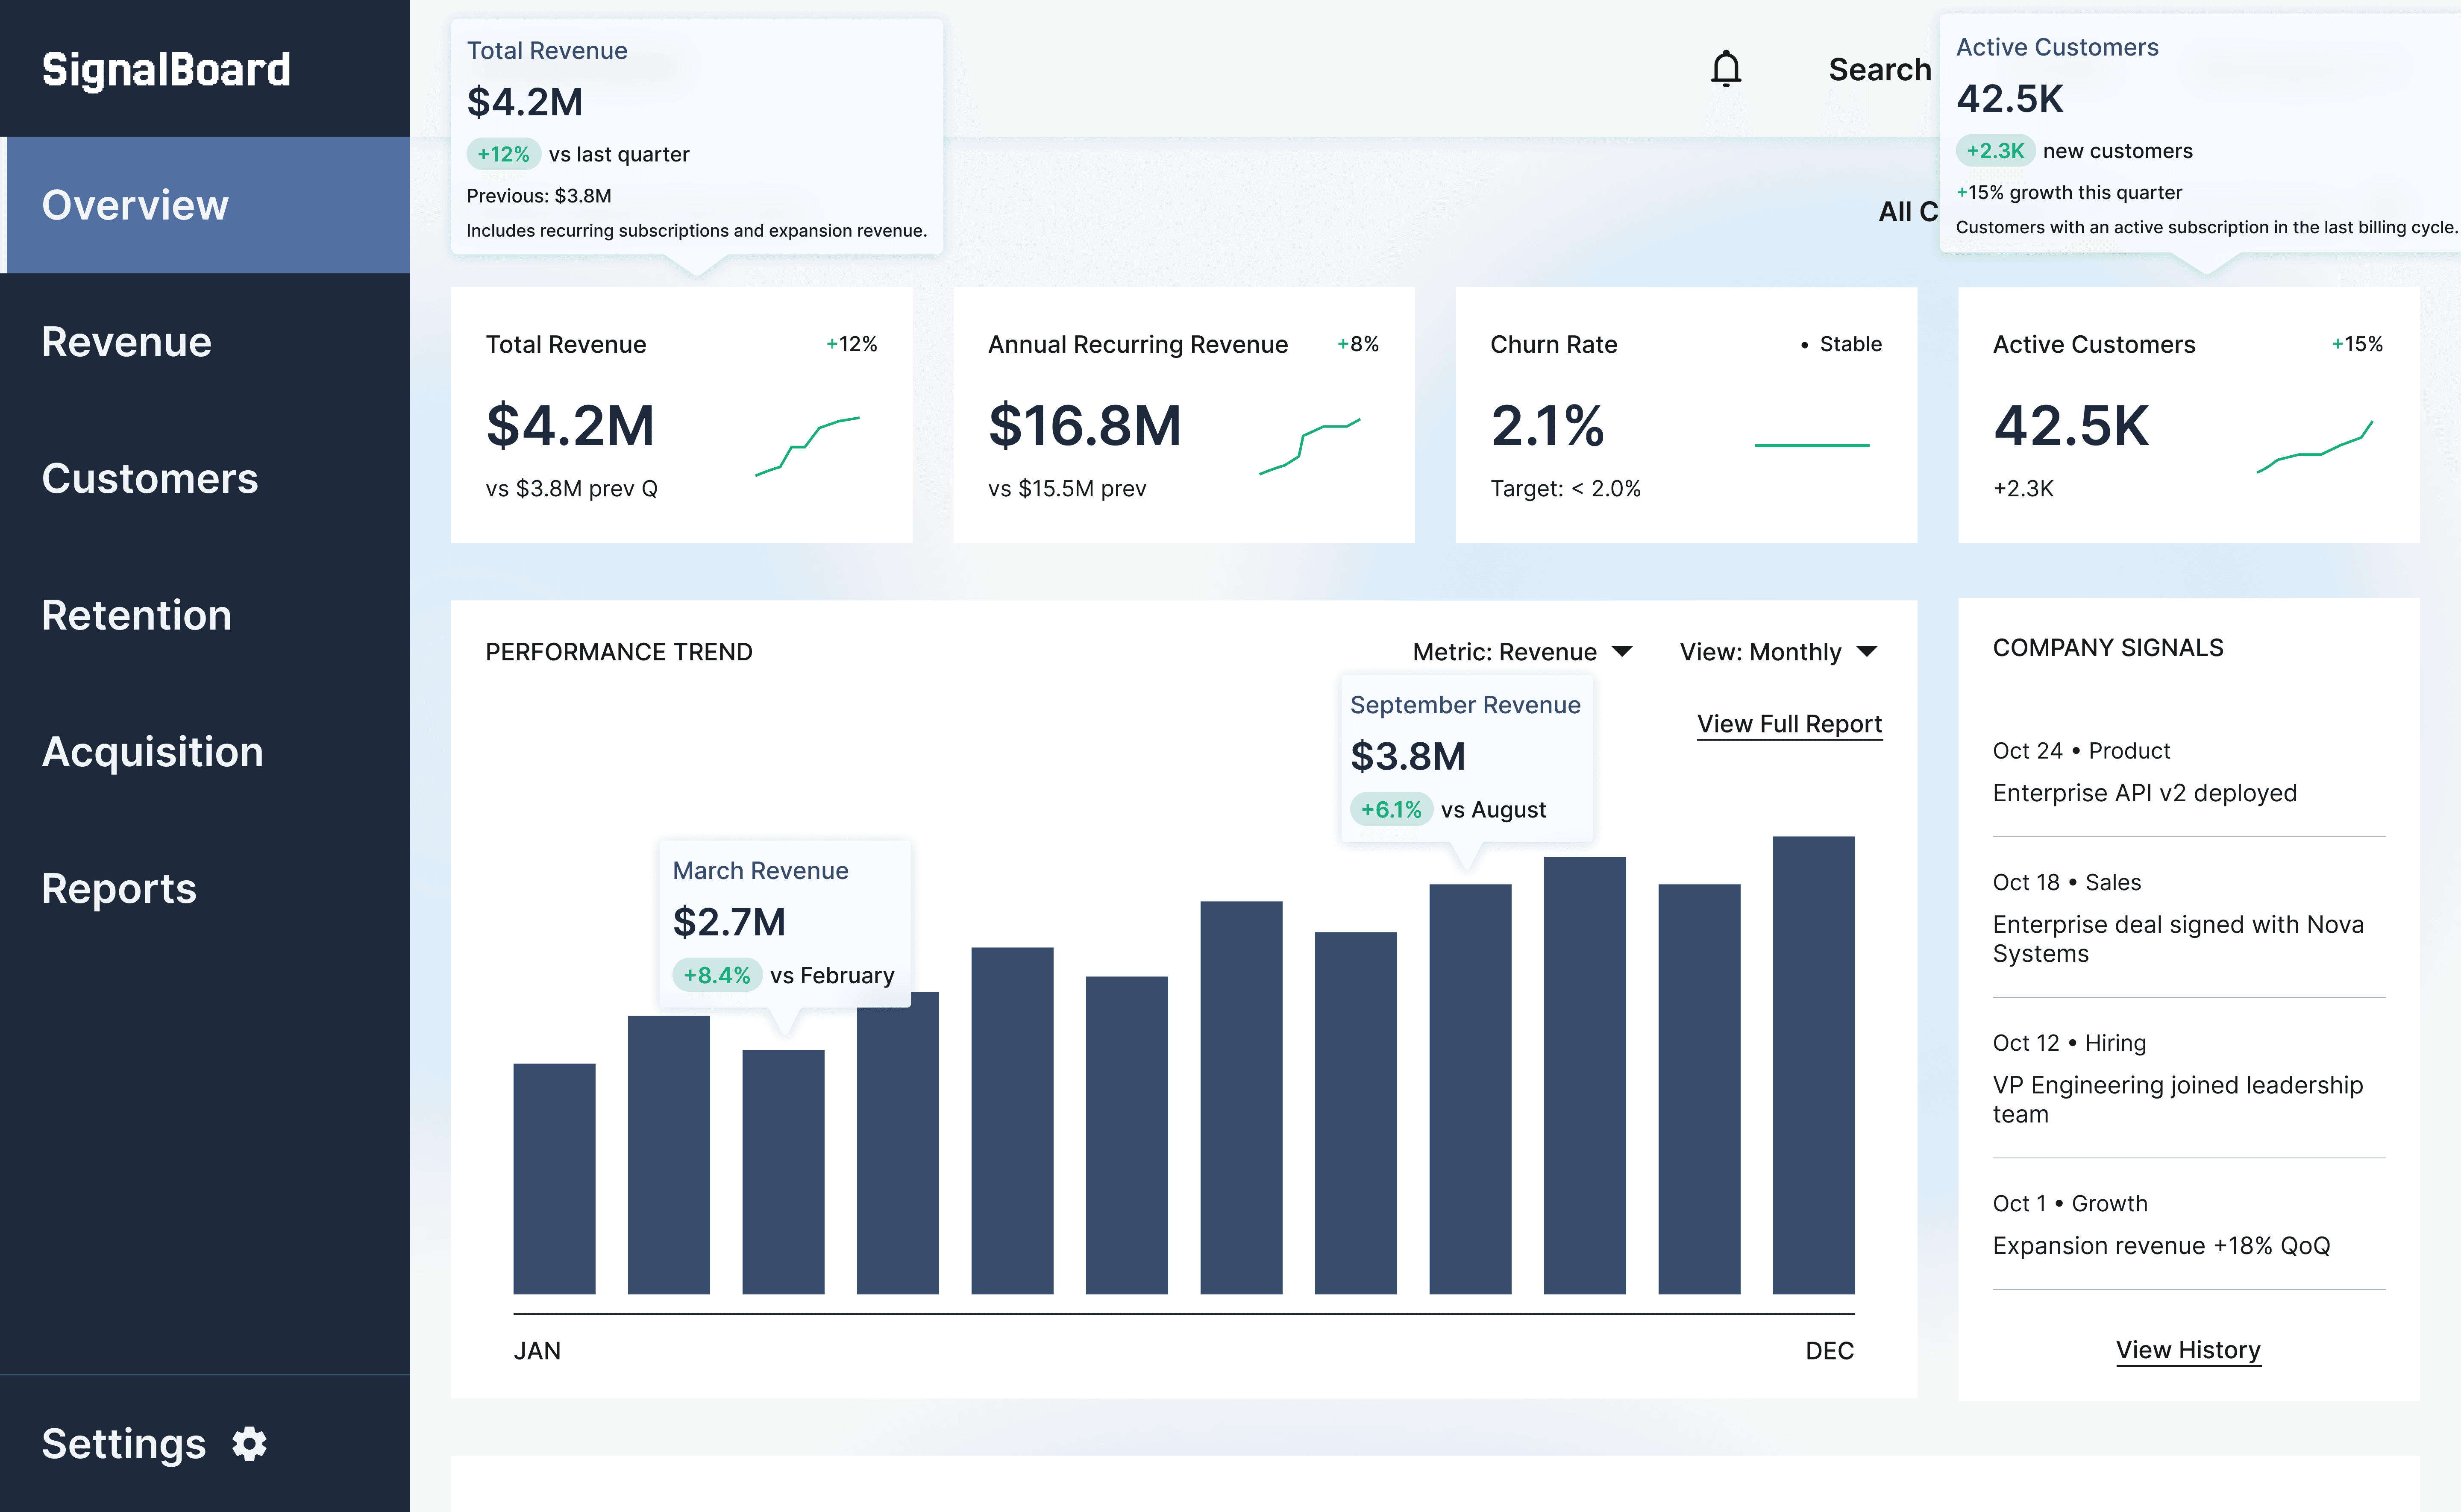Image resolution: width=2461 pixels, height=1512 pixels.
Task: Open the Revenue sidebar section
Action: coord(127,342)
